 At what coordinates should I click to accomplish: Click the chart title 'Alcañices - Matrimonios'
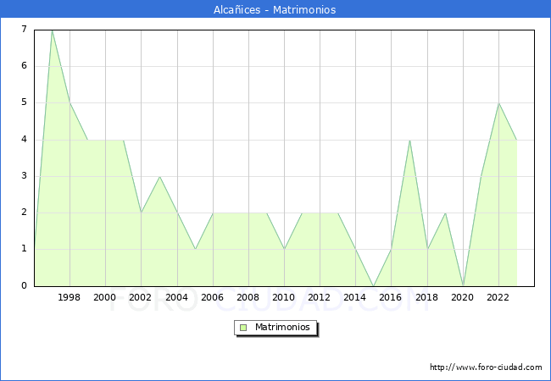point(275,9)
